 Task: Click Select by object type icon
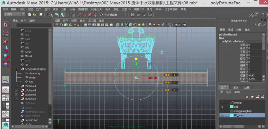tap(57, 15)
